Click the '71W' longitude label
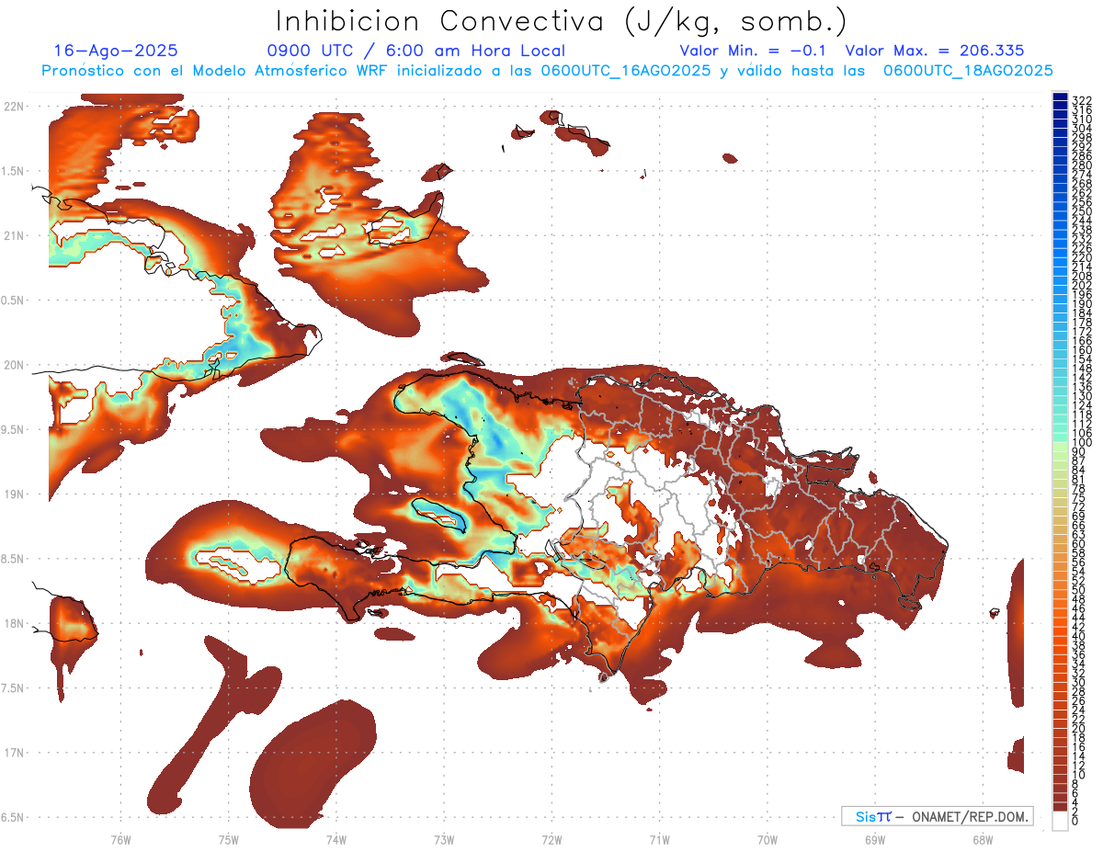Viewport: 1103px width, 852px height. (x=659, y=839)
